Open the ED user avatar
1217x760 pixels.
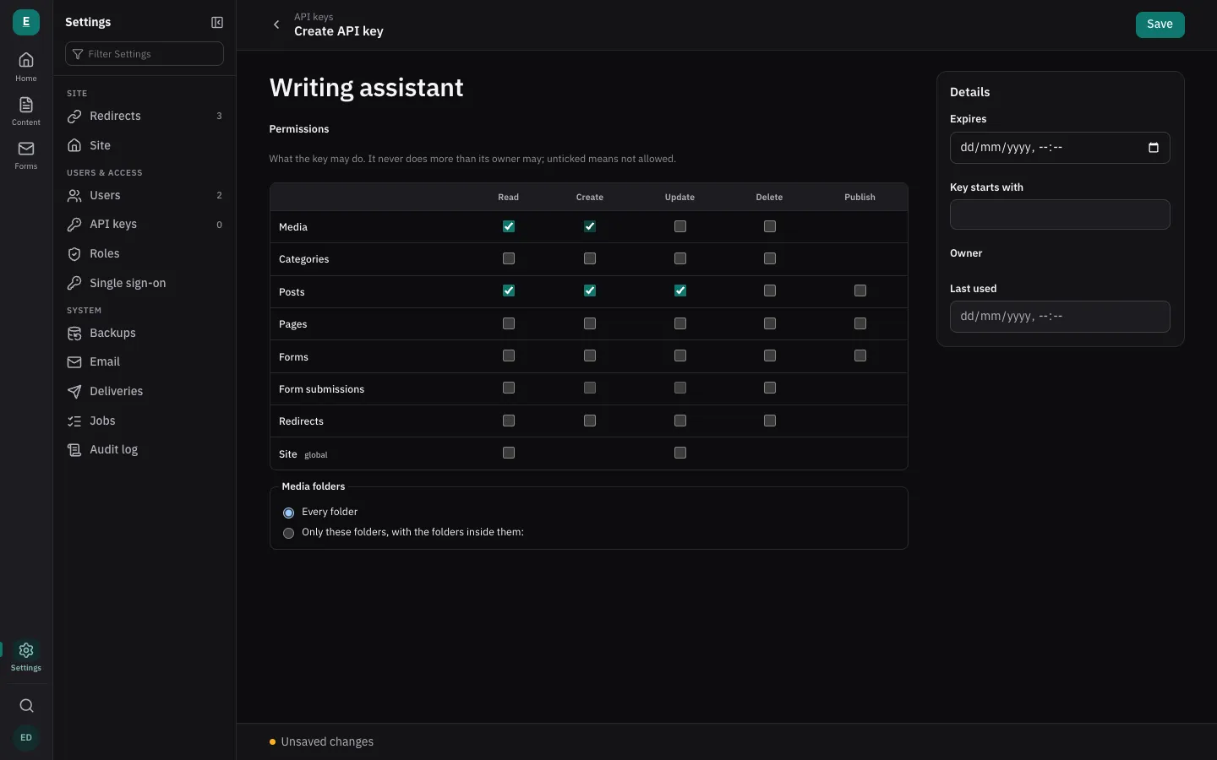tap(26, 737)
